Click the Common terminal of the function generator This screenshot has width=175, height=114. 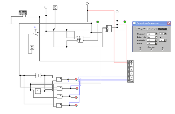(x=151, y=50)
